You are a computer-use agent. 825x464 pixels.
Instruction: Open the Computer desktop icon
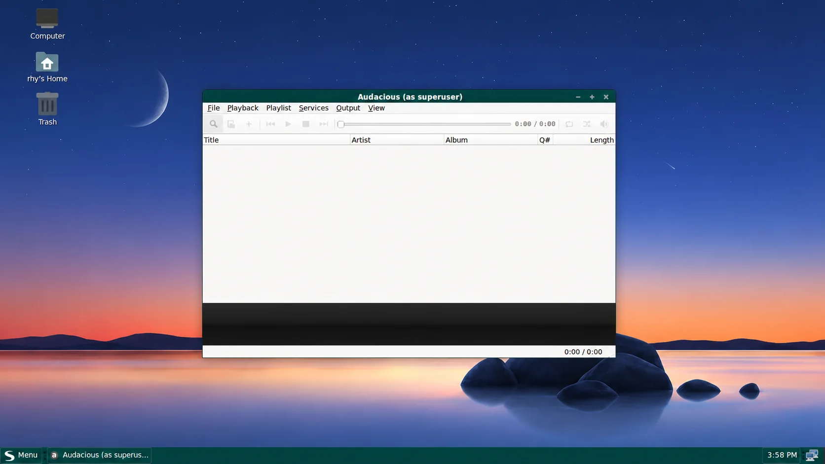47,24
